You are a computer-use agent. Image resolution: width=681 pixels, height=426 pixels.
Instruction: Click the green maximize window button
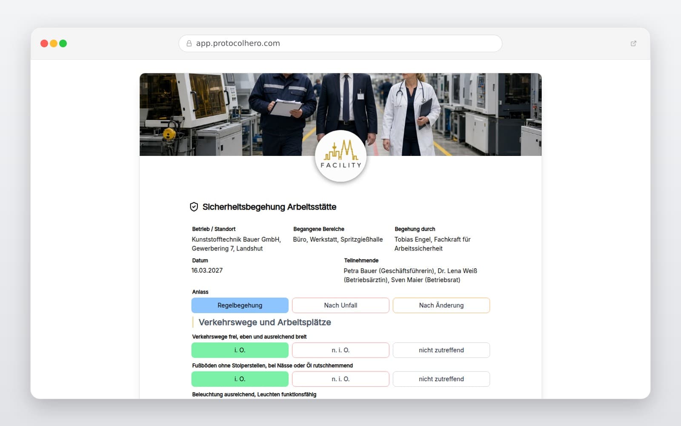click(x=63, y=43)
